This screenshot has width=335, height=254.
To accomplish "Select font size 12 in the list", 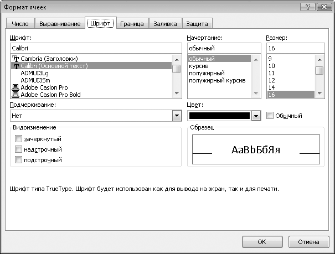I will tap(271, 80).
